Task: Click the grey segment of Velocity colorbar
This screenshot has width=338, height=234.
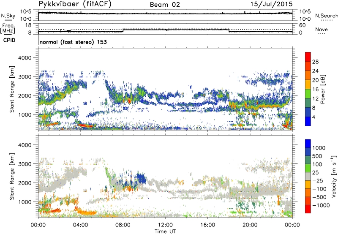Action: tap(308, 176)
